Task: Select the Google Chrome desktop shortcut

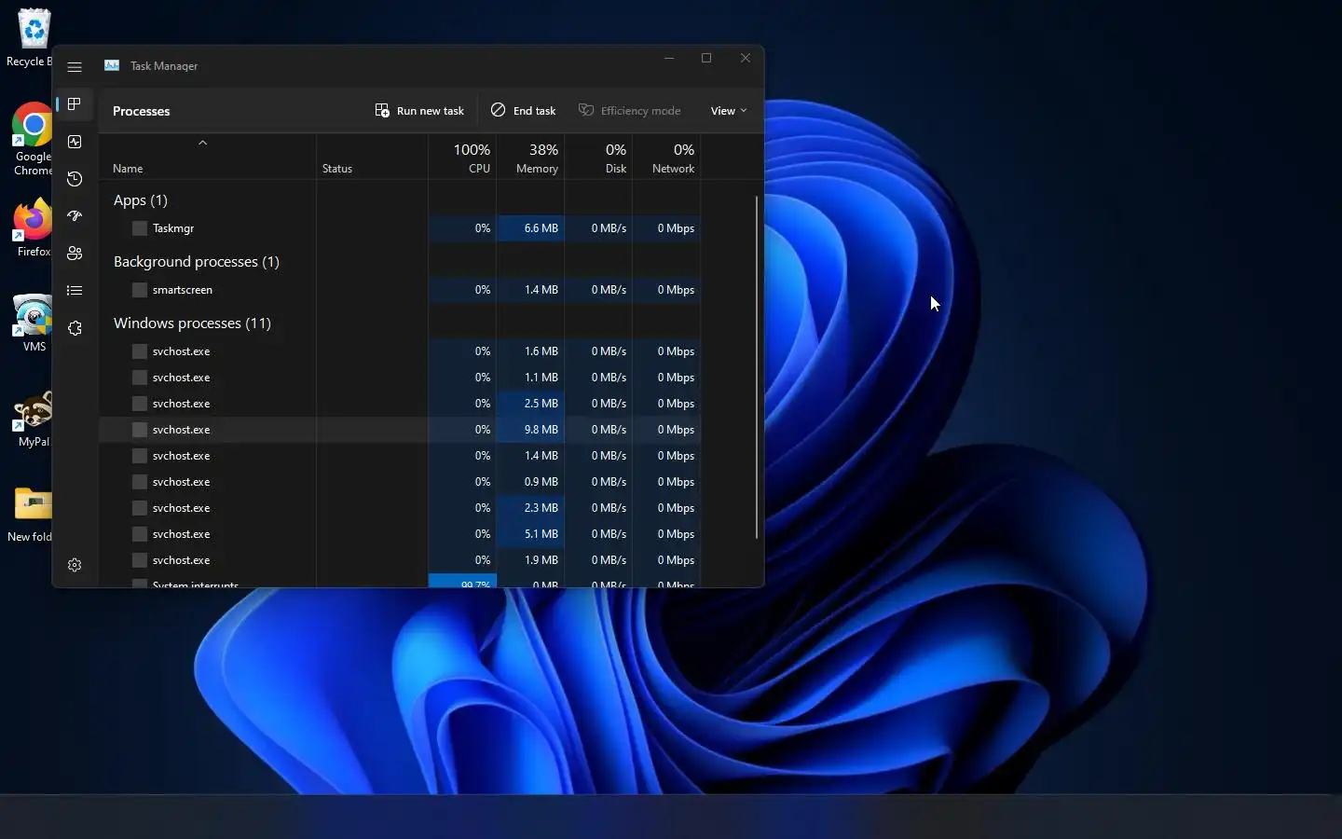Action: click(x=31, y=140)
